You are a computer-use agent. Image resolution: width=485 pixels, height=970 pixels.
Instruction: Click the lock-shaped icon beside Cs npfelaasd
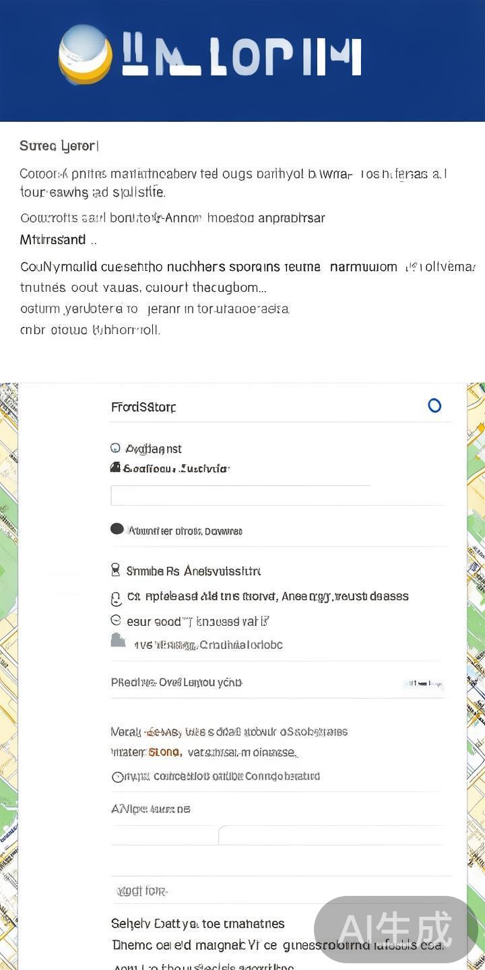(x=115, y=598)
